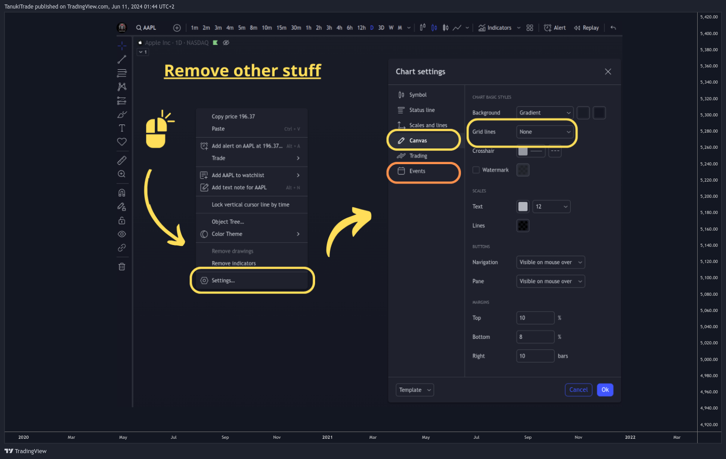Image resolution: width=726 pixels, height=459 pixels.
Task: Click the Replay button
Action: [x=586, y=28]
